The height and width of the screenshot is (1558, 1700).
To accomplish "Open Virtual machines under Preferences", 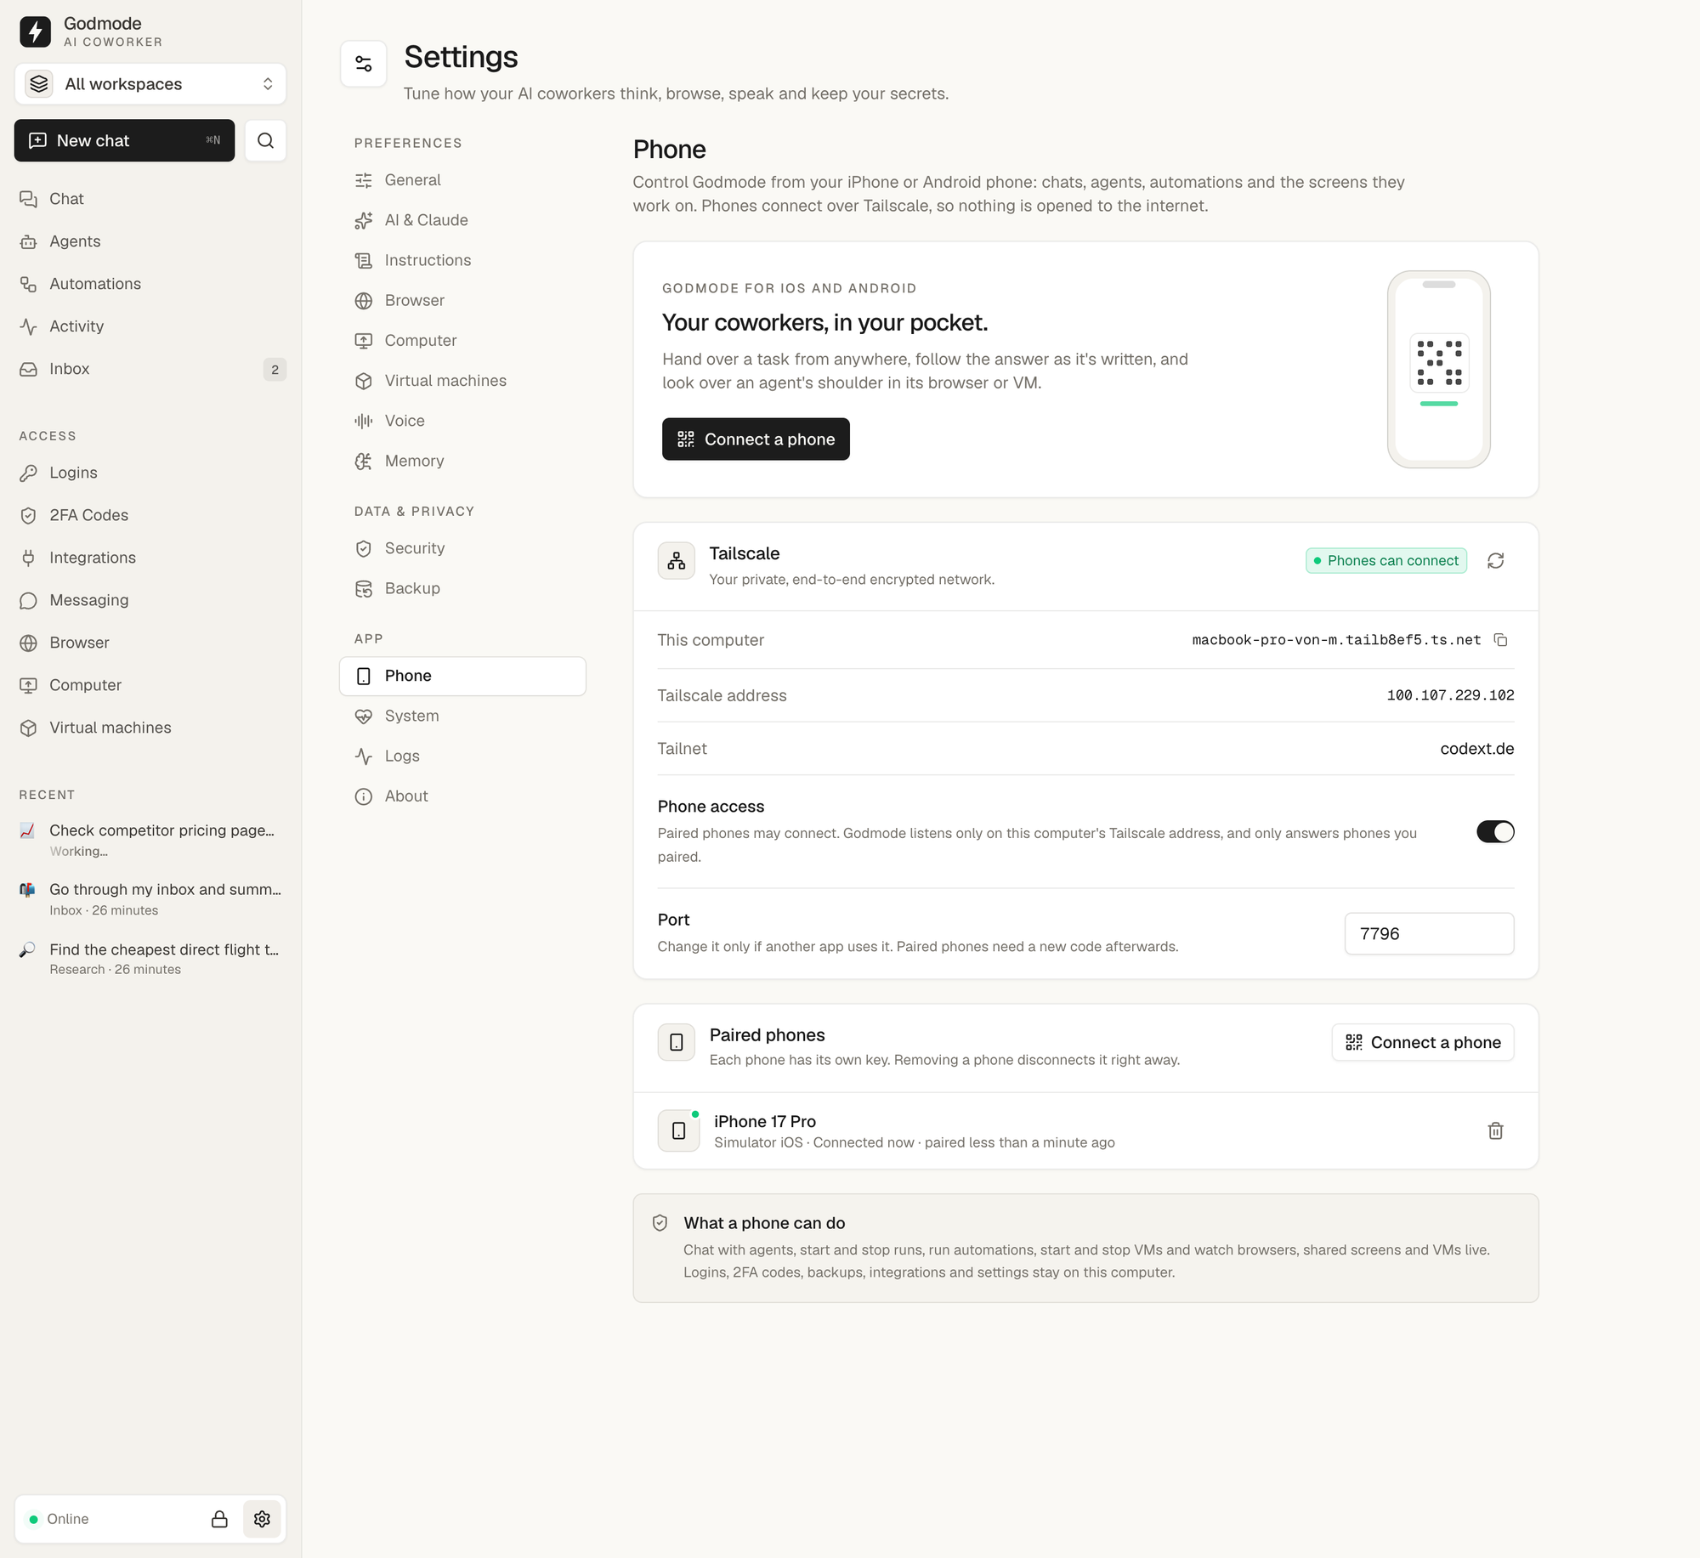I will tap(462, 381).
